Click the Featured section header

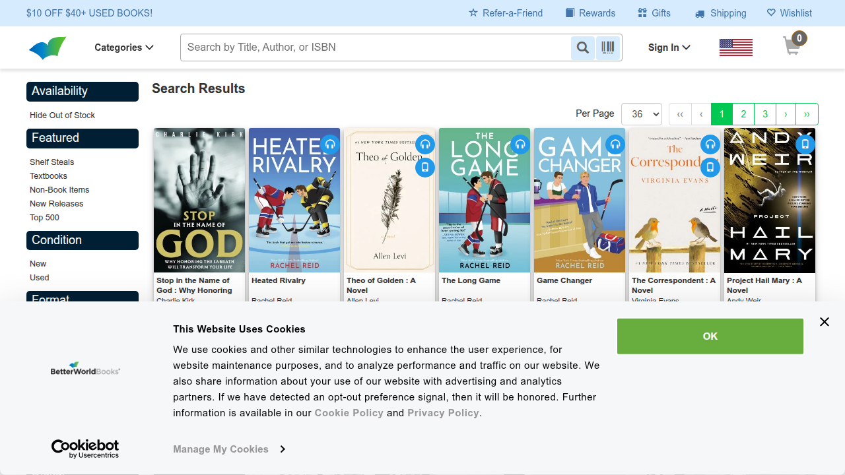[83, 139]
